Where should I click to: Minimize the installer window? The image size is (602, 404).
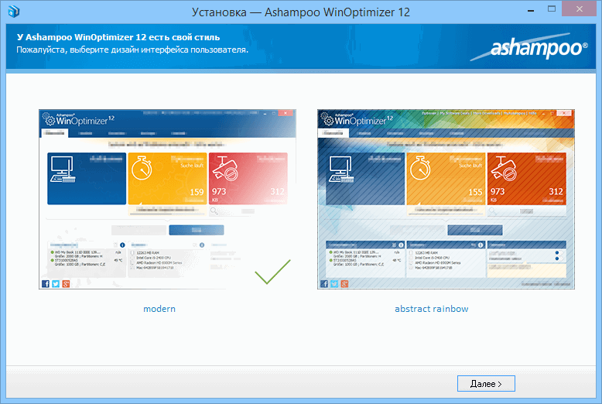pyautogui.click(x=531, y=9)
